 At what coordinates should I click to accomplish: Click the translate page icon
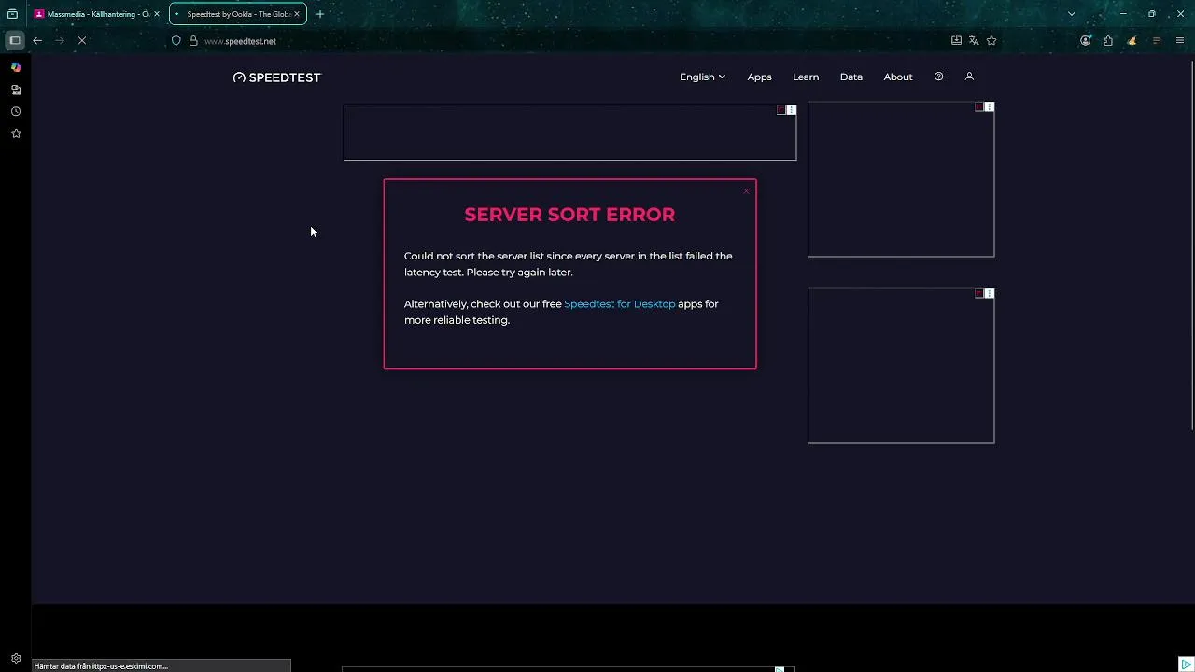point(974,40)
